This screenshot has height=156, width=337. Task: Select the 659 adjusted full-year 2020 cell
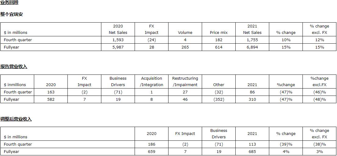point(151,152)
